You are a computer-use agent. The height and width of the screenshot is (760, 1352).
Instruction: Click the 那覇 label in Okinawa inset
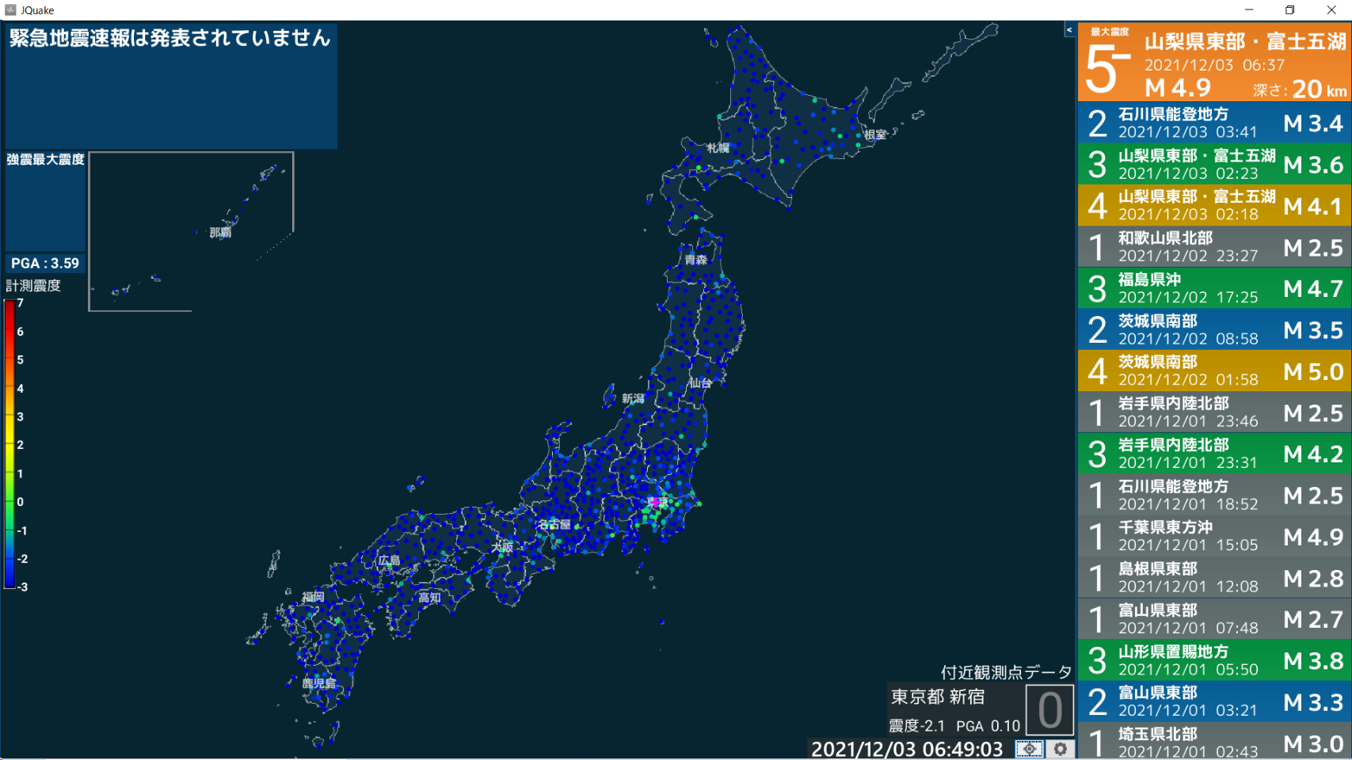(x=220, y=233)
